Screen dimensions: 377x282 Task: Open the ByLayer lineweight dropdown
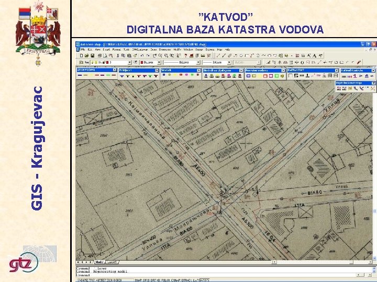click(x=229, y=62)
